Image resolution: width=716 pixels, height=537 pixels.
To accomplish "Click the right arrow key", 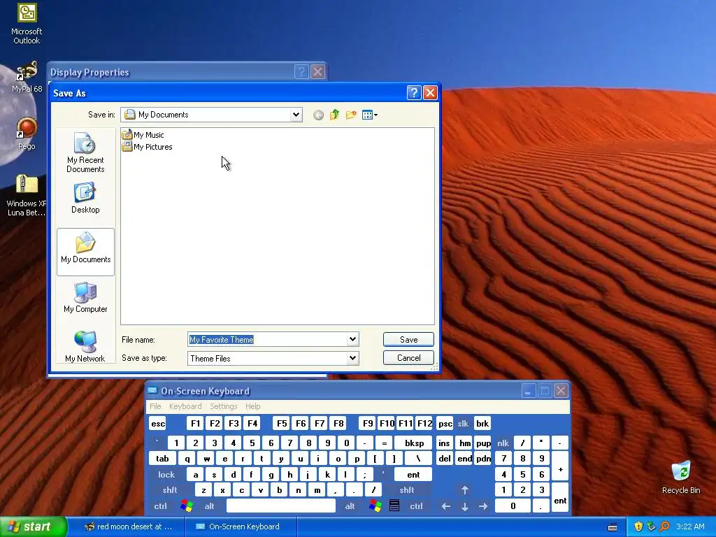I will (483, 506).
